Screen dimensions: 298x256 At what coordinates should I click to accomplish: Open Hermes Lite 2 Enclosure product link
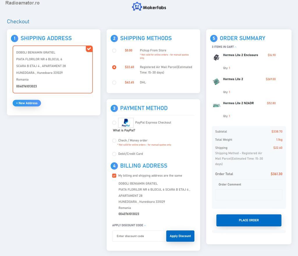coord(240,55)
